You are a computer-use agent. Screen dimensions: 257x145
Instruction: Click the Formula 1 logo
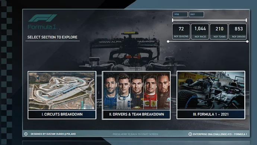click(x=42, y=22)
